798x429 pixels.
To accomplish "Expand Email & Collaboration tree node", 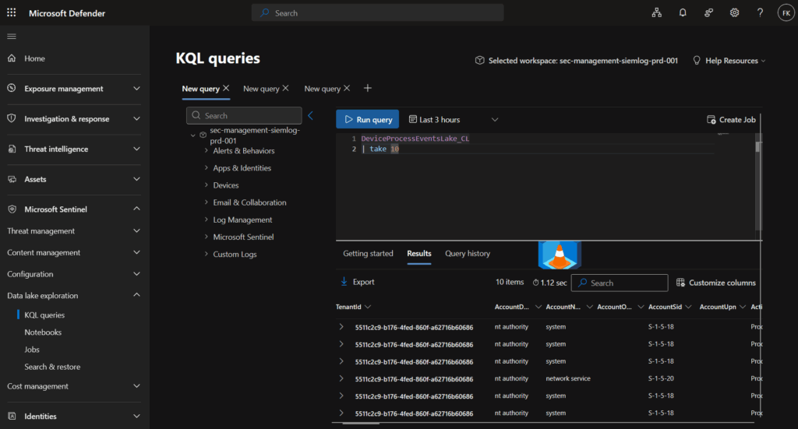I will pos(206,202).
